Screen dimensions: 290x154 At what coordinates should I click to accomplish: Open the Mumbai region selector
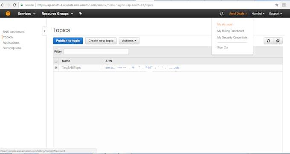pos(258,14)
